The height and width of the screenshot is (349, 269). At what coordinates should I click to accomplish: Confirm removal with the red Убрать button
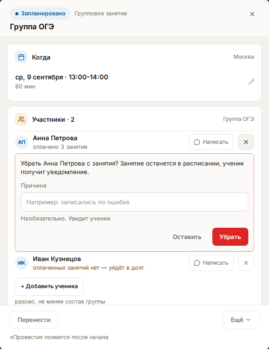click(230, 237)
